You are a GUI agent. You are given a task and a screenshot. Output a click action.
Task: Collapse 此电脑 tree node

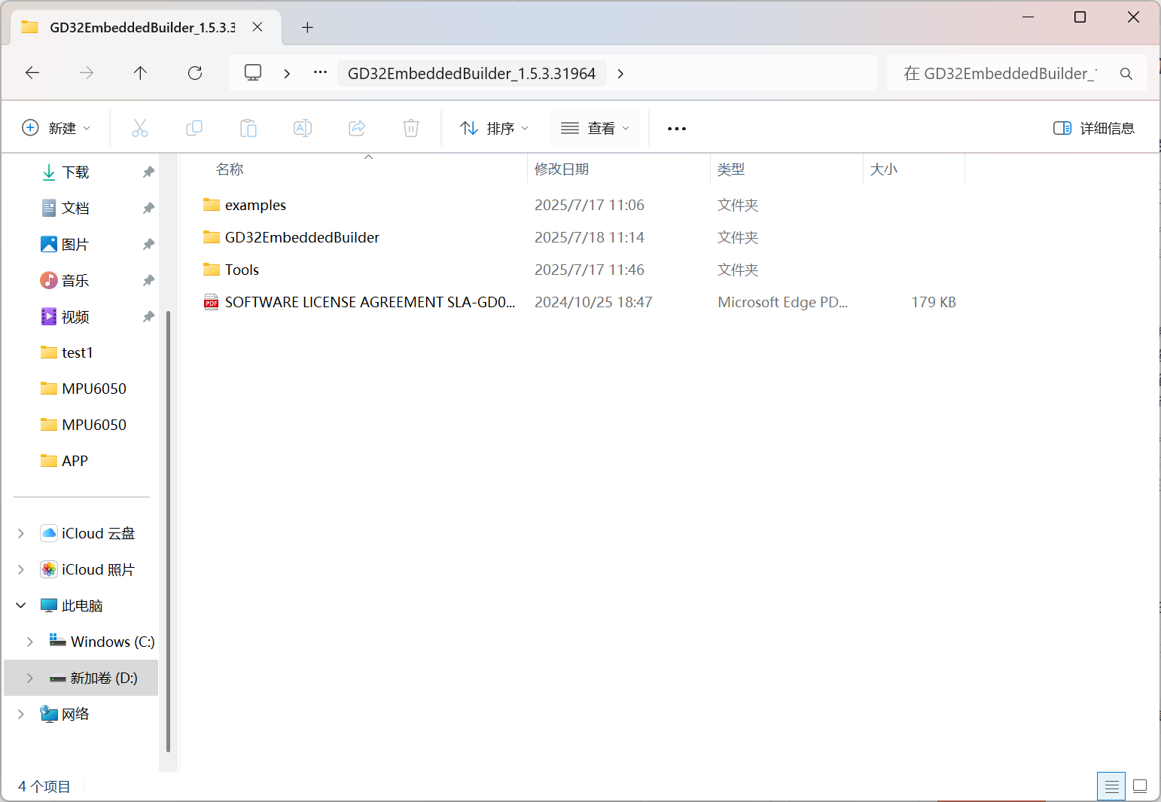[21, 605]
